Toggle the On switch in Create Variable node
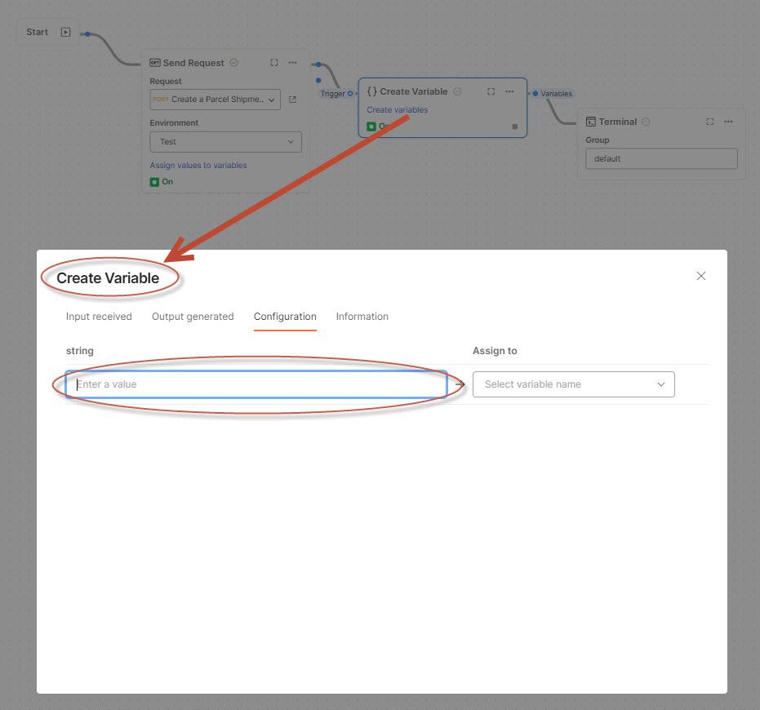Screen dimensions: 760x710 [x=371, y=126]
